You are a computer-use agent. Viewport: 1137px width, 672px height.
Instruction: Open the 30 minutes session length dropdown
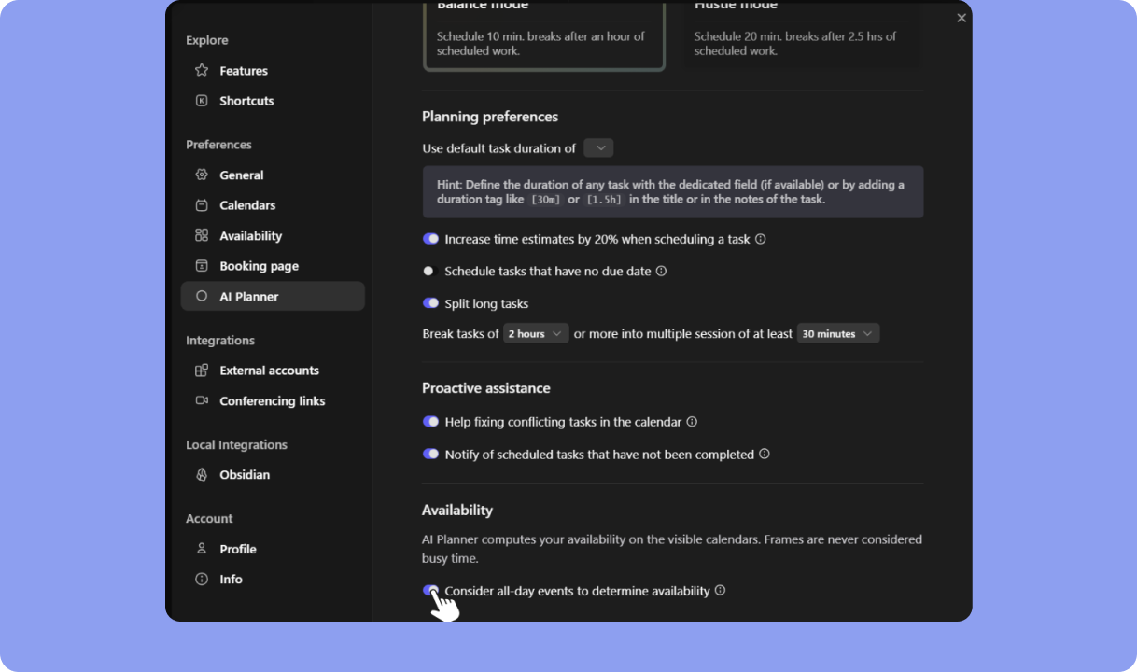click(838, 333)
